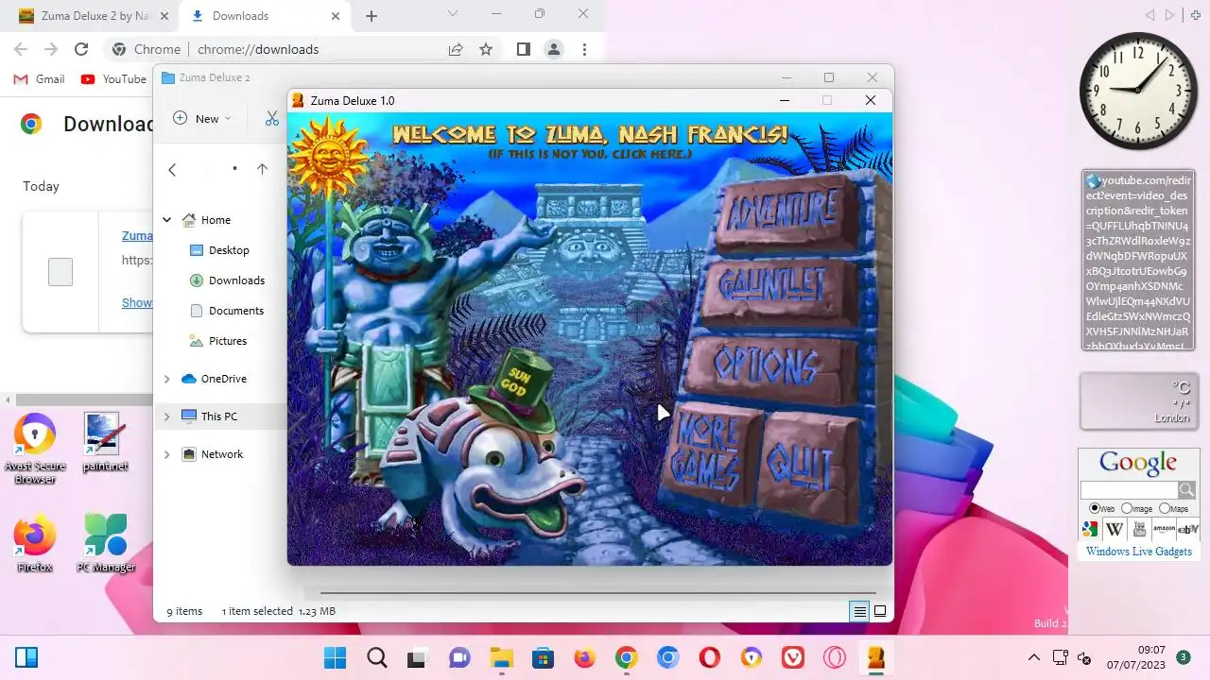Select Downloads in Explorer navigation pane

point(227,280)
